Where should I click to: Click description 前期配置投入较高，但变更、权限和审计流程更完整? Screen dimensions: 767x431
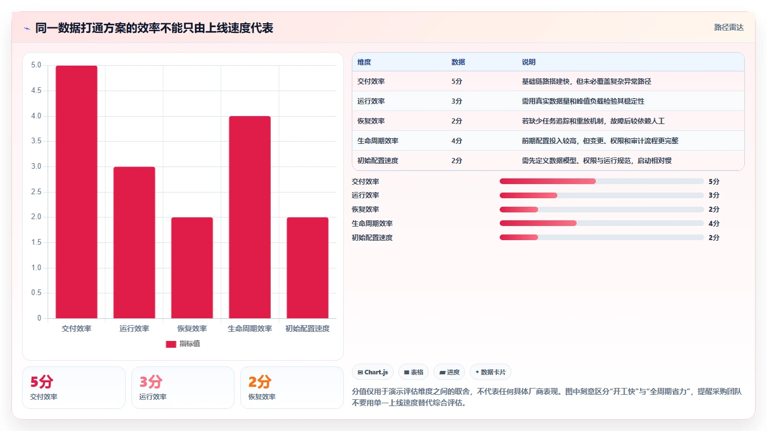[x=600, y=141]
